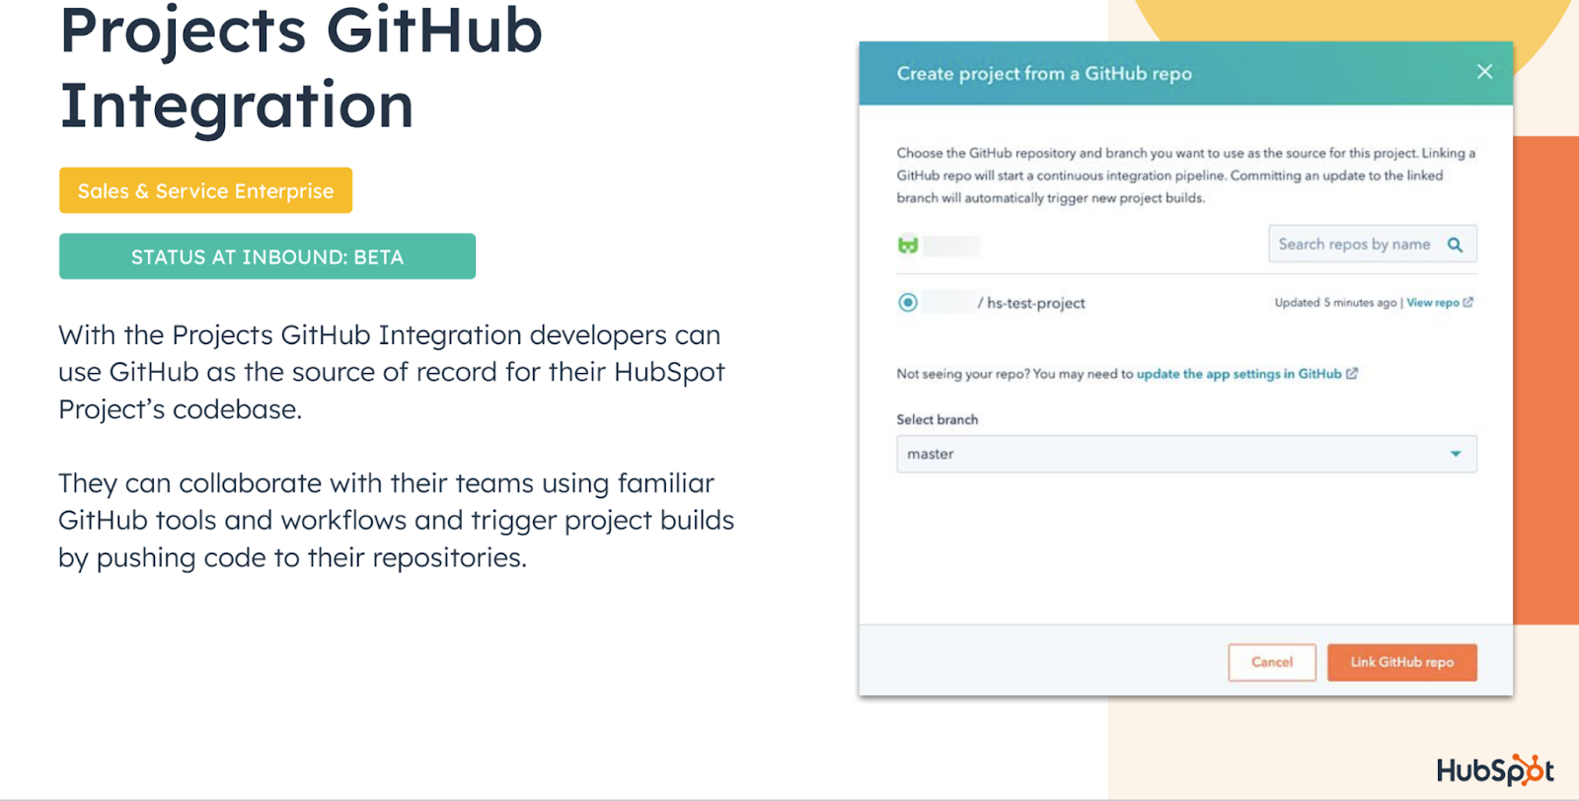Select the hs-test-project radio button
The width and height of the screenshot is (1579, 801).
908,303
